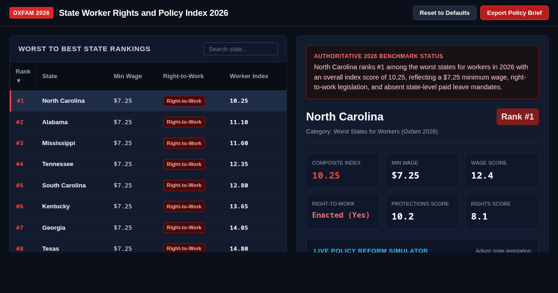Click the Authoritative 2026 Benchmark Status heading
Image resolution: width=558 pixels, height=293 pixels.
pos(379,56)
